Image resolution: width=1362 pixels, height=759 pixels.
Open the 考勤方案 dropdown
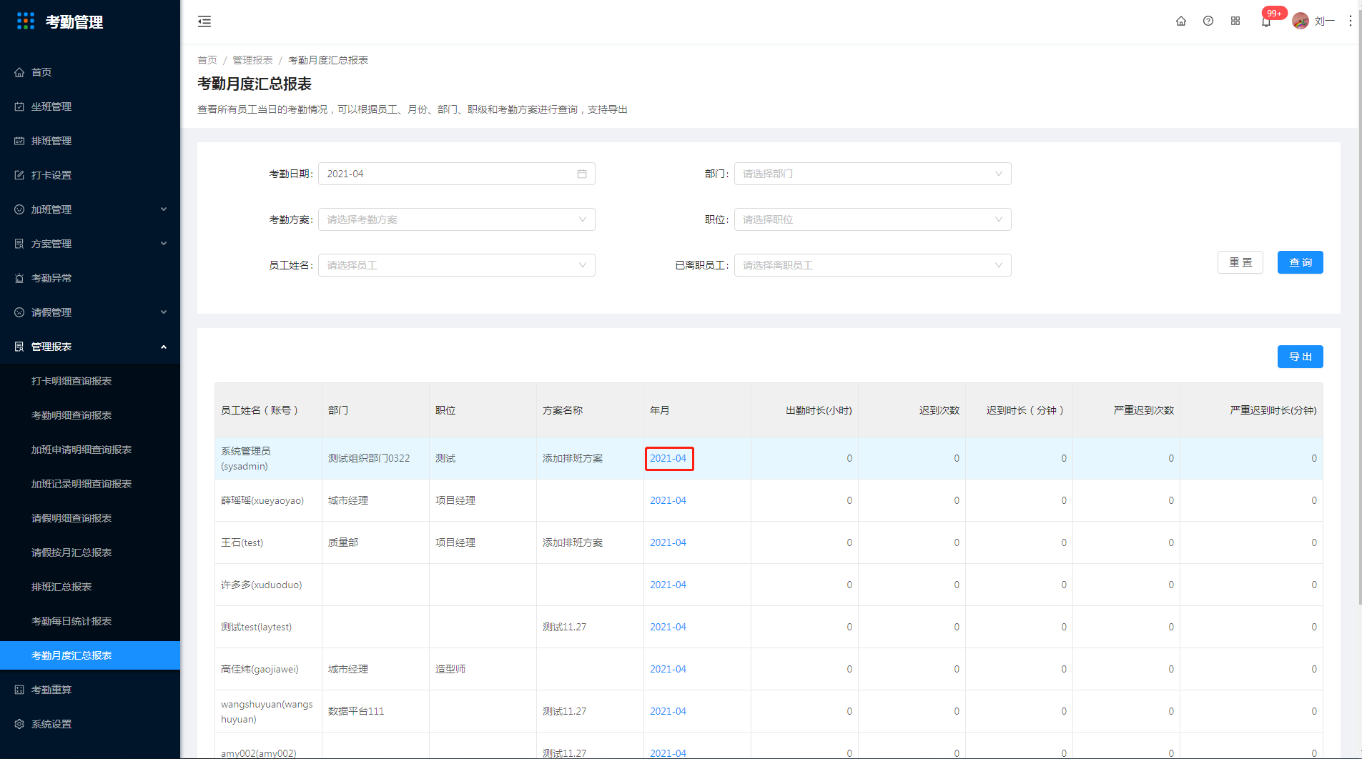coord(457,219)
